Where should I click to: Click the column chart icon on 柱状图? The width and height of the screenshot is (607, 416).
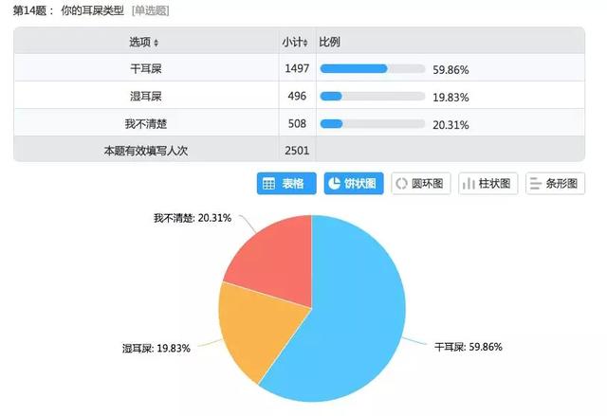coord(469,184)
